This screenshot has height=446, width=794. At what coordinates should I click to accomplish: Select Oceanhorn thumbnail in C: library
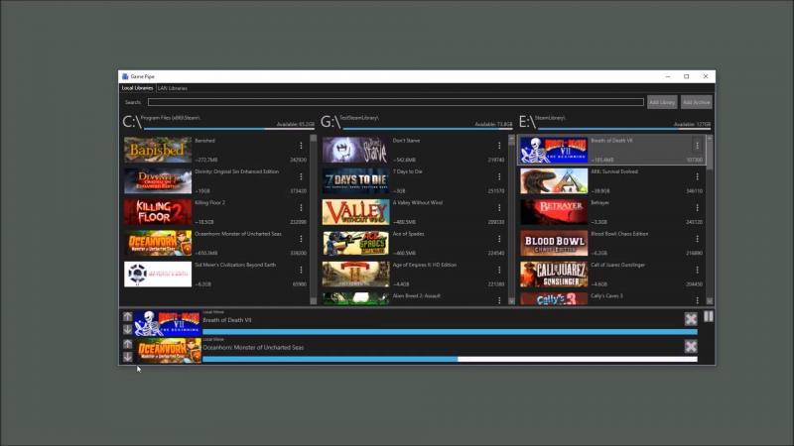click(158, 243)
